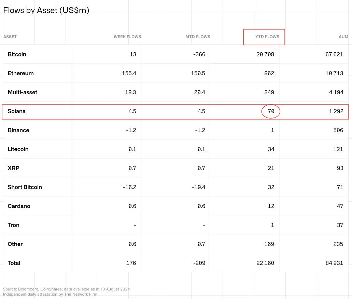Select the ASSET column header
Screen dimensions: 352x299
click(10, 37)
